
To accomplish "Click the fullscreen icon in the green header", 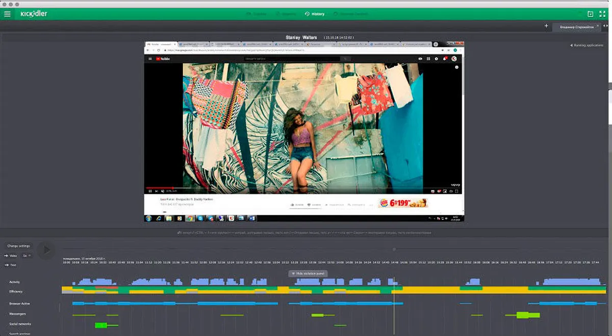I will pos(603,14).
